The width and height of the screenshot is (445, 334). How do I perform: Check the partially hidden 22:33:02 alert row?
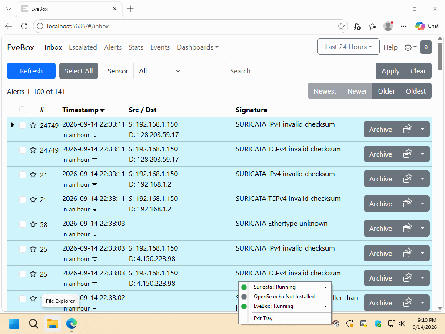pos(23,298)
